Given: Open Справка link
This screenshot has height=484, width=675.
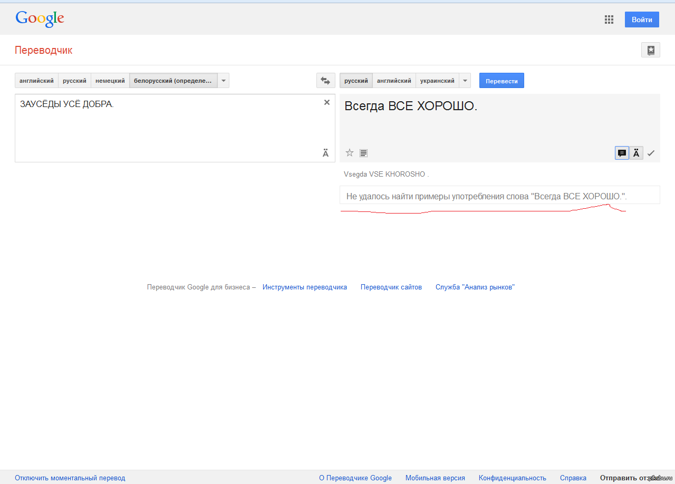Looking at the screenshot, I should (x=573, y=478).
